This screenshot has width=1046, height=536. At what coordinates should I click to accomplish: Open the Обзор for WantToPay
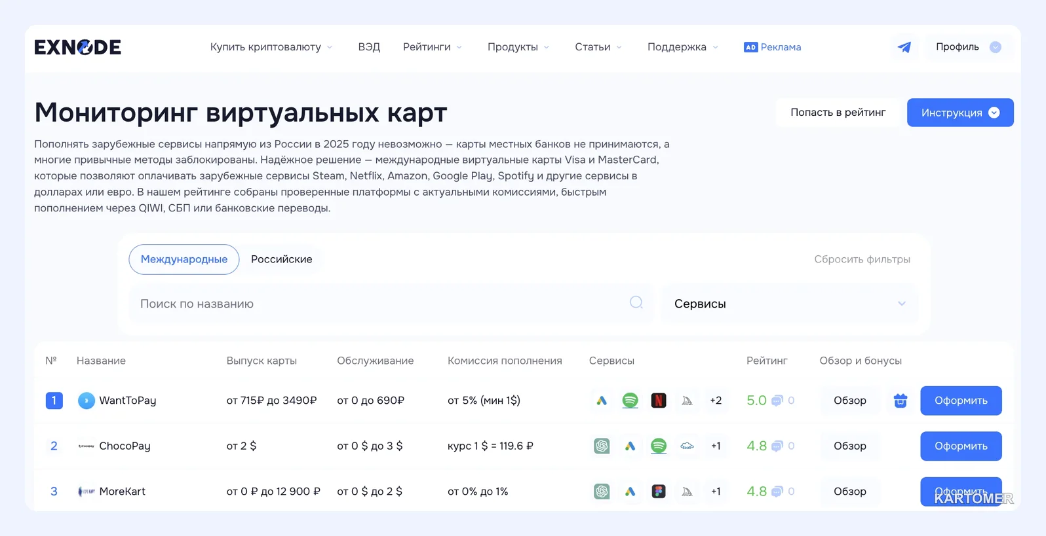[x=850, y=401]
